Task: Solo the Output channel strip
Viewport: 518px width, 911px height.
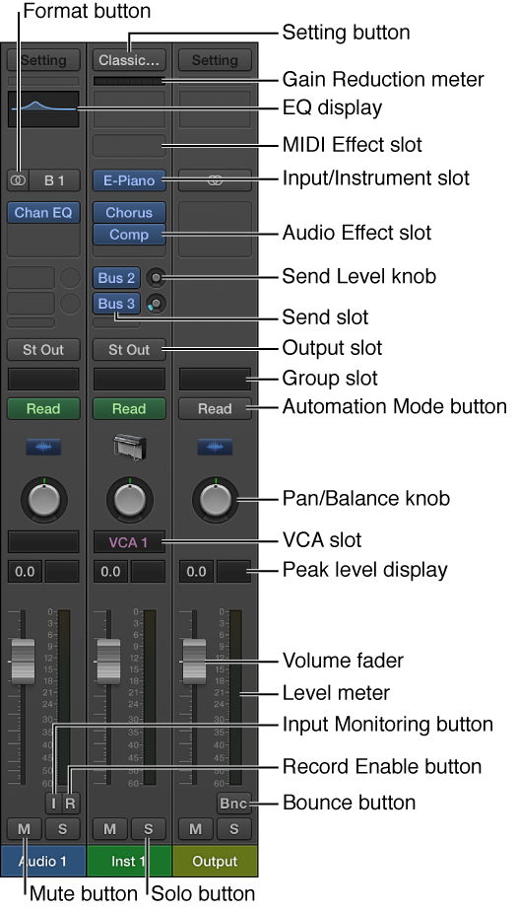Action: point(233,829)
